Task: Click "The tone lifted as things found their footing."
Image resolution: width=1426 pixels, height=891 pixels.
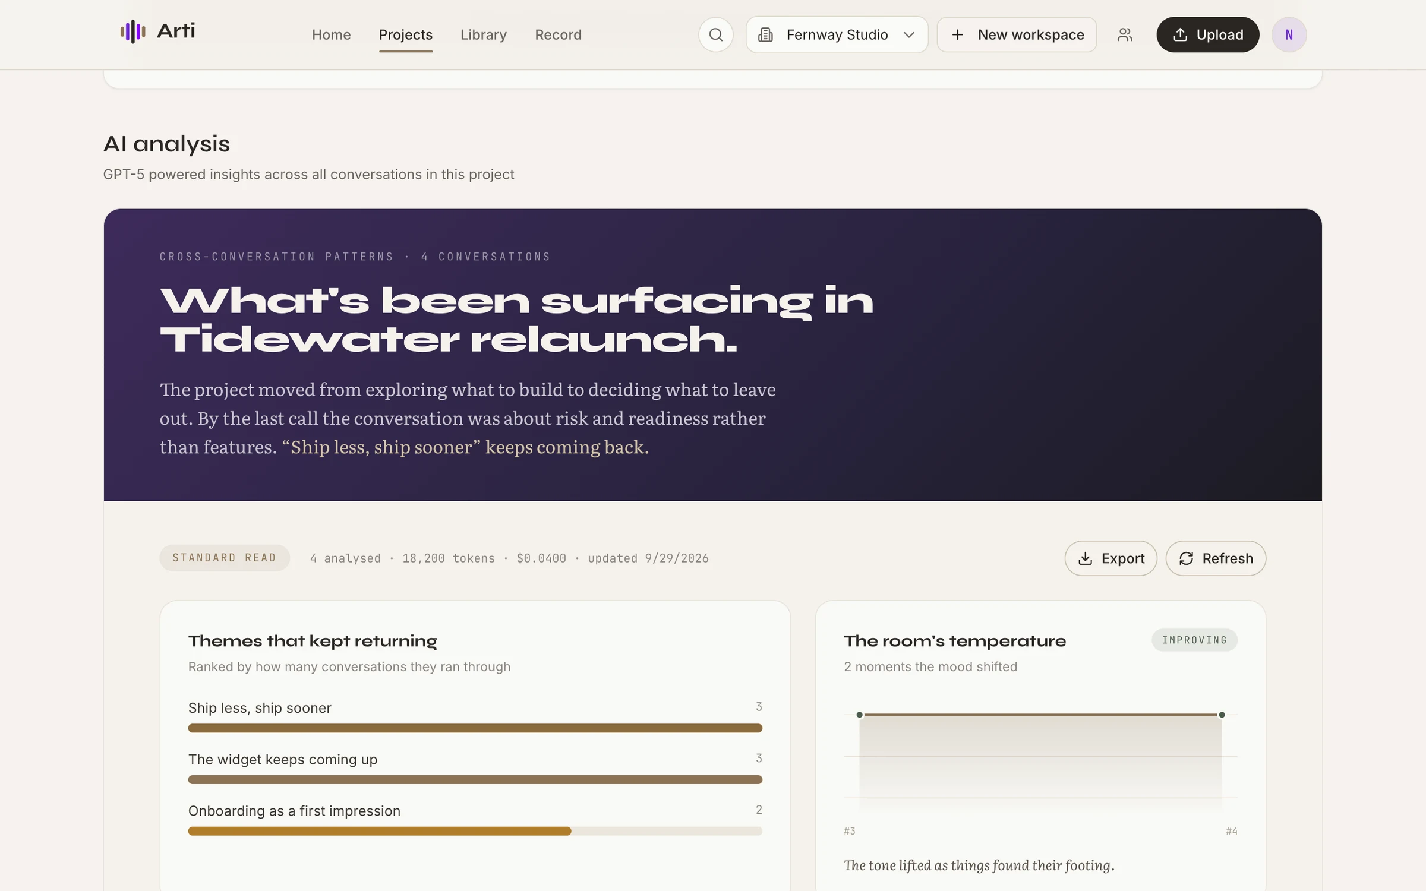Action: click(979, 865)
